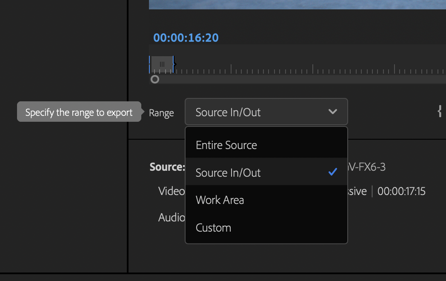Screen dimensions: 446x281
Task: Choose Custom as the export range
Action: coord(213,227)
